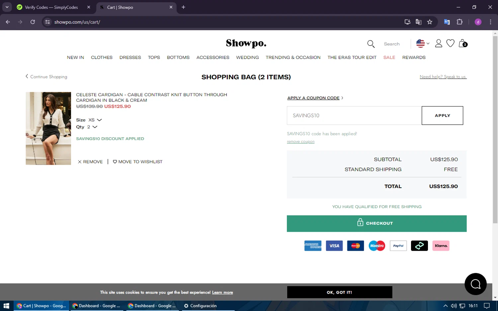Open the country flag selector
The width and height of the screenshot is (498, 311).
coord(423,43)
